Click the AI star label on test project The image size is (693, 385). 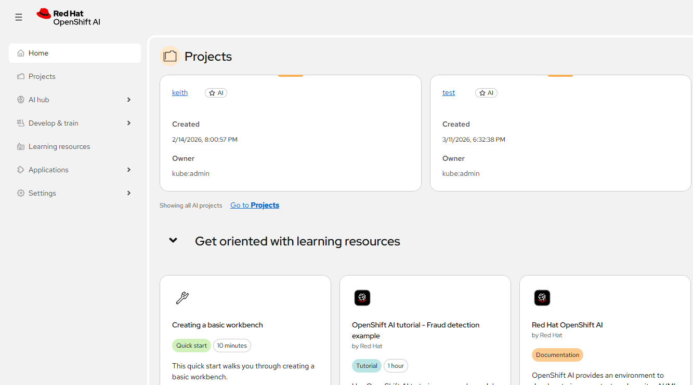pos(486,93)
